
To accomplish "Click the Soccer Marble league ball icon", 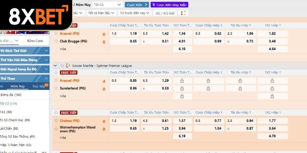I will (x=68, y=65).
